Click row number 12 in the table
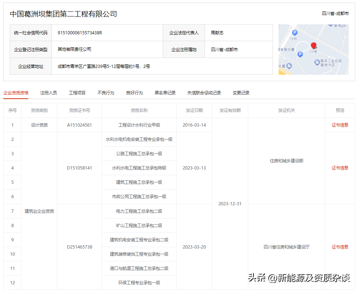The width and height of the screenshot is (358, 290). pyautogui.click(x=13, y=283)
